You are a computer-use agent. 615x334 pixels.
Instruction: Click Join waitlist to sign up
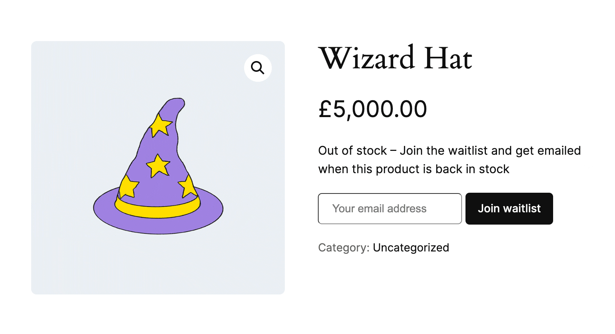509,208
